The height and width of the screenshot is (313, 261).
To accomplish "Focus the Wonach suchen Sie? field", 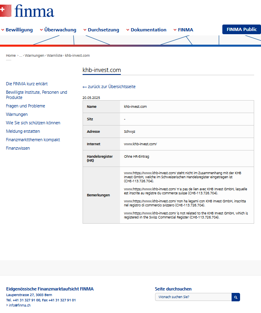I will (193, 297).
